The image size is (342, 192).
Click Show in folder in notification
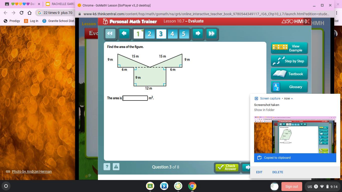264,110
